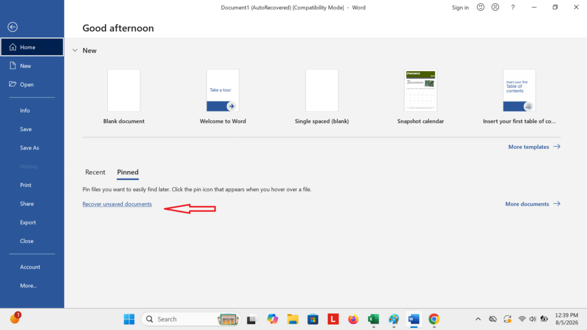The height and width of the screenshot is (330, 587).
Task: Open File Explorer from taskbar
Action: click(293, 319)
